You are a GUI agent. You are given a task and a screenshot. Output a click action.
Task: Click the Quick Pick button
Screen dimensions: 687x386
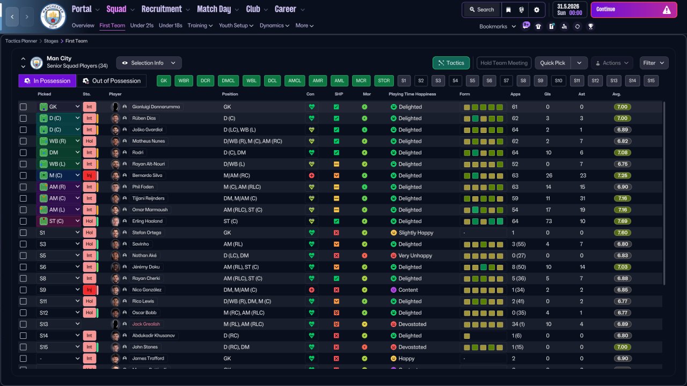click(x=553, y=63)
